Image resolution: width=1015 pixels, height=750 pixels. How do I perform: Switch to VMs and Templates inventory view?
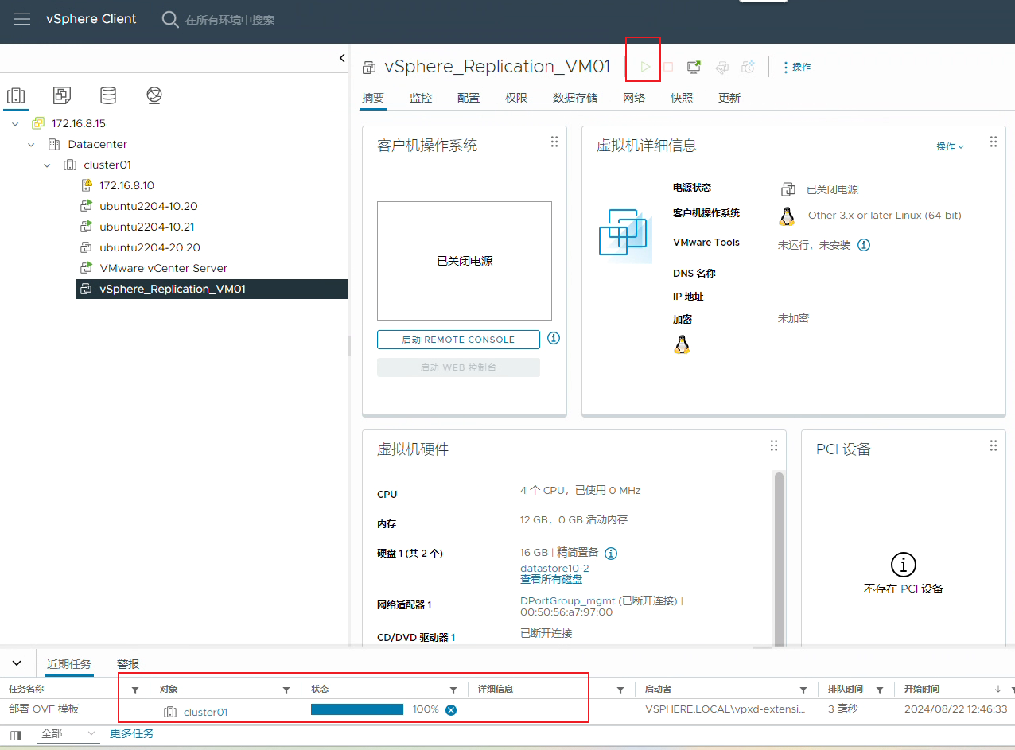click(62, 95)
